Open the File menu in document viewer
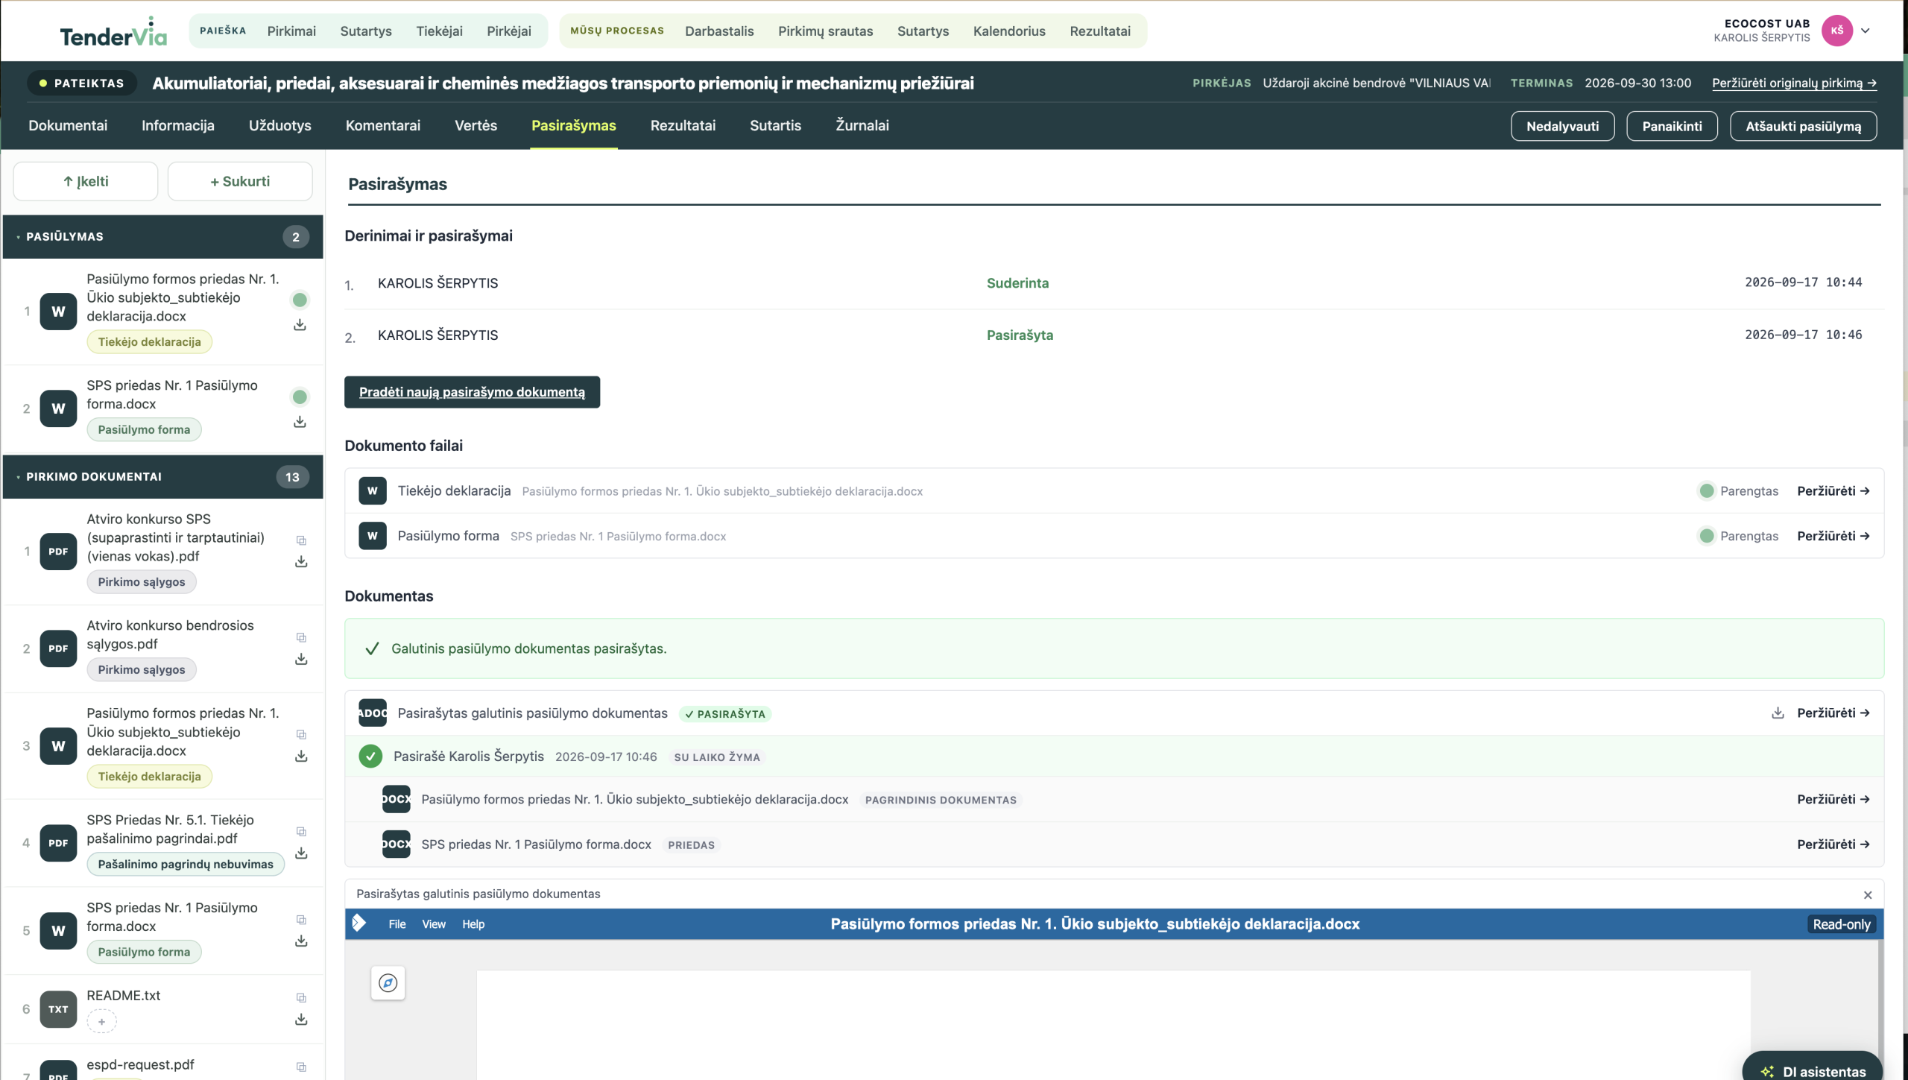Viewport: 1908px width, 1080px height. point(397,923)
